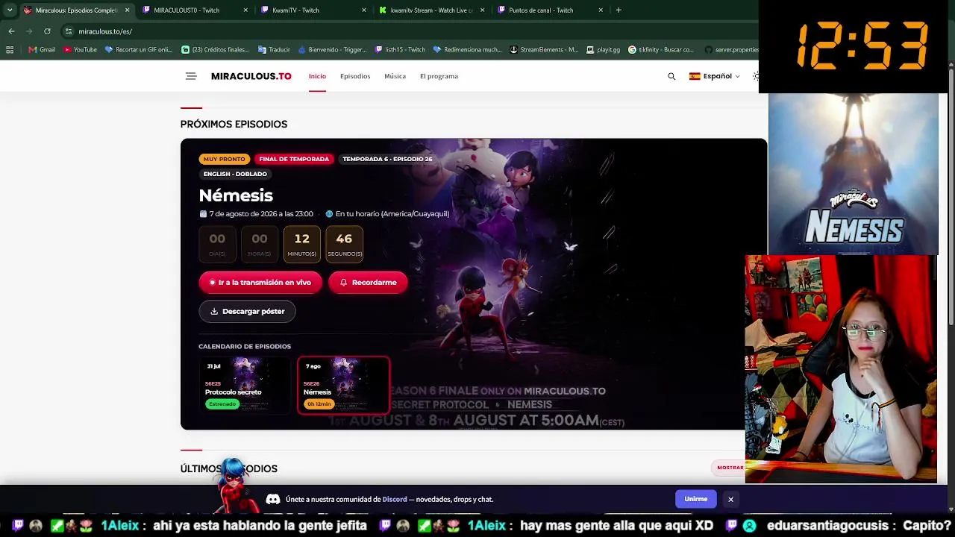Click the Recordarme reminder button
Viewport: 955px width, 537px height.
click(368, 283)
